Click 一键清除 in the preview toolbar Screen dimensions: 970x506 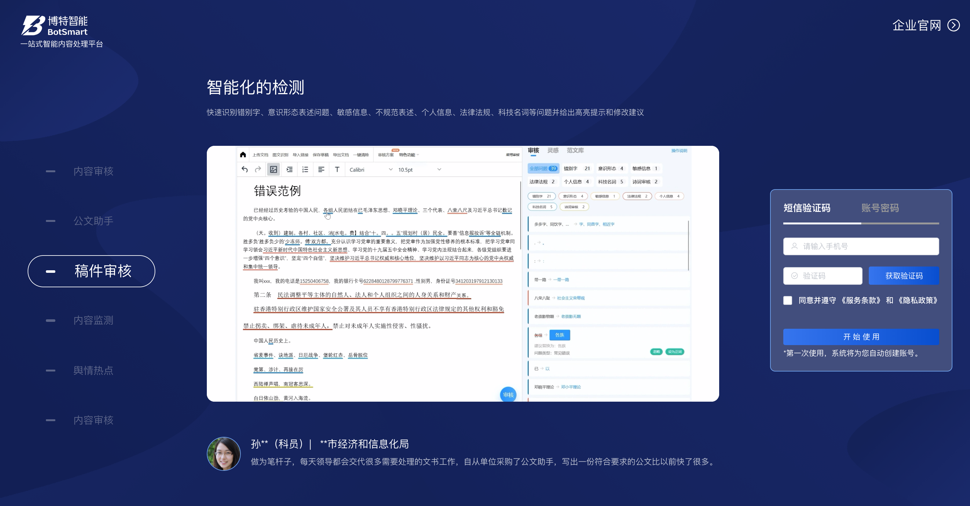pos(361,155)
